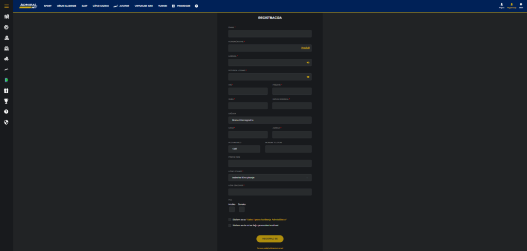This screenshot has width=527, height=251.
Task: Go to AdmiralBet logo home
Action: click(28, 6)
